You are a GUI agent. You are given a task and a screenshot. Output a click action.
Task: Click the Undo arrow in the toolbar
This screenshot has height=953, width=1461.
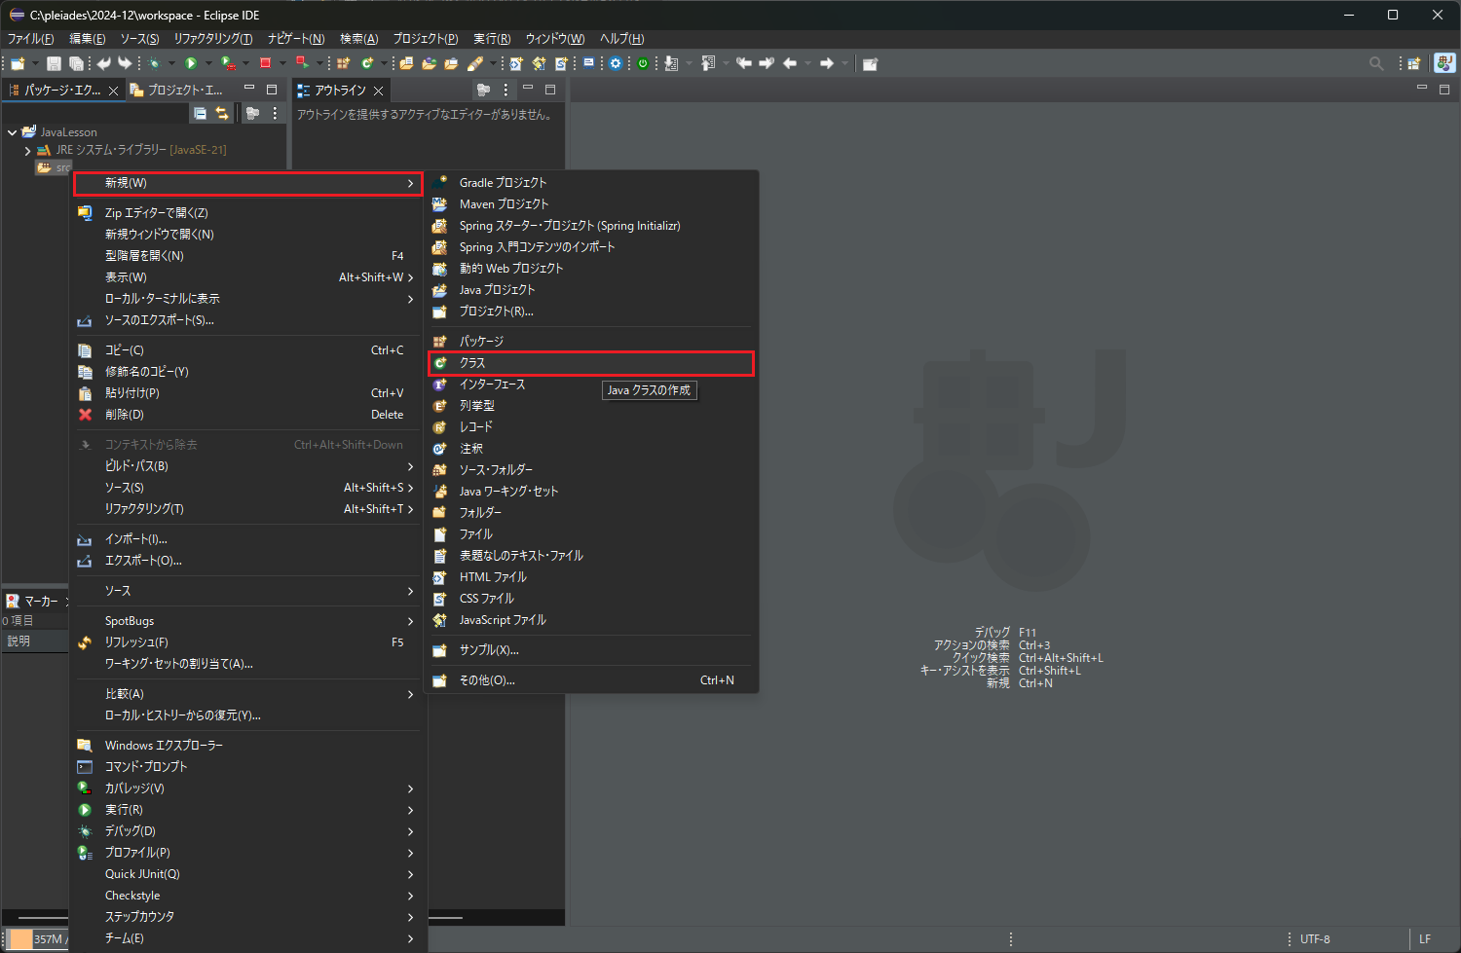coord(103,63)
